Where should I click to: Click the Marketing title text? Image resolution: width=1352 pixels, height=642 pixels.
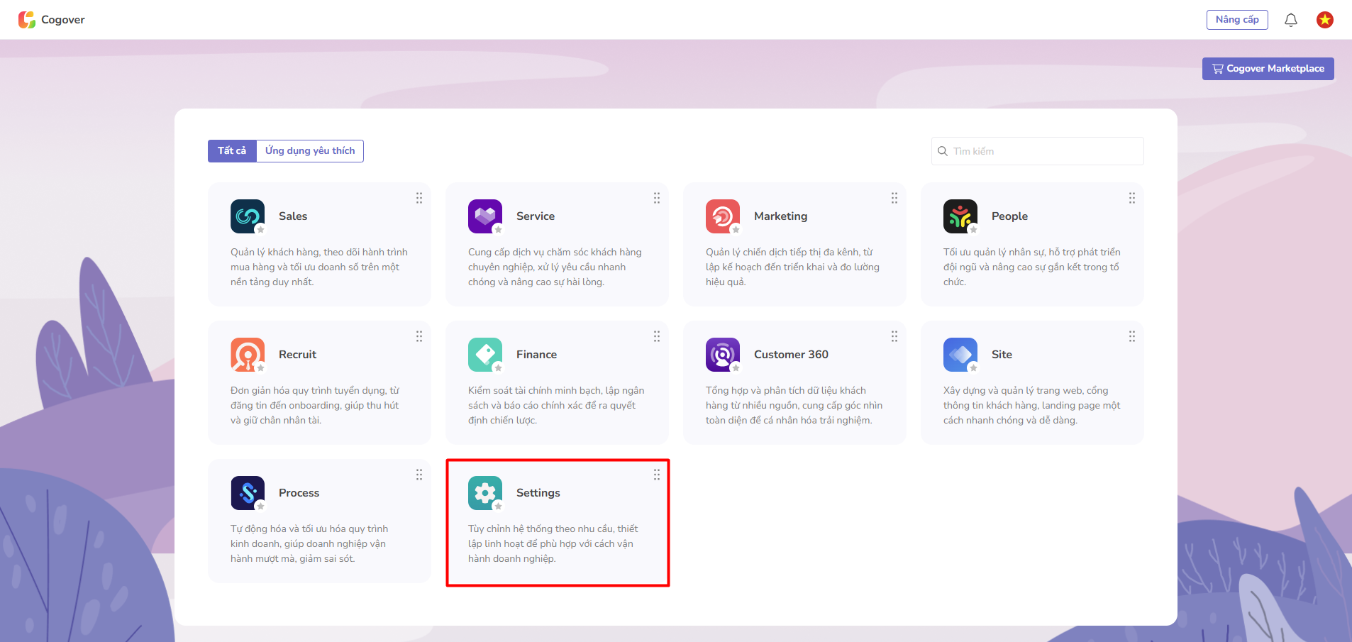(x=780, y=216)
